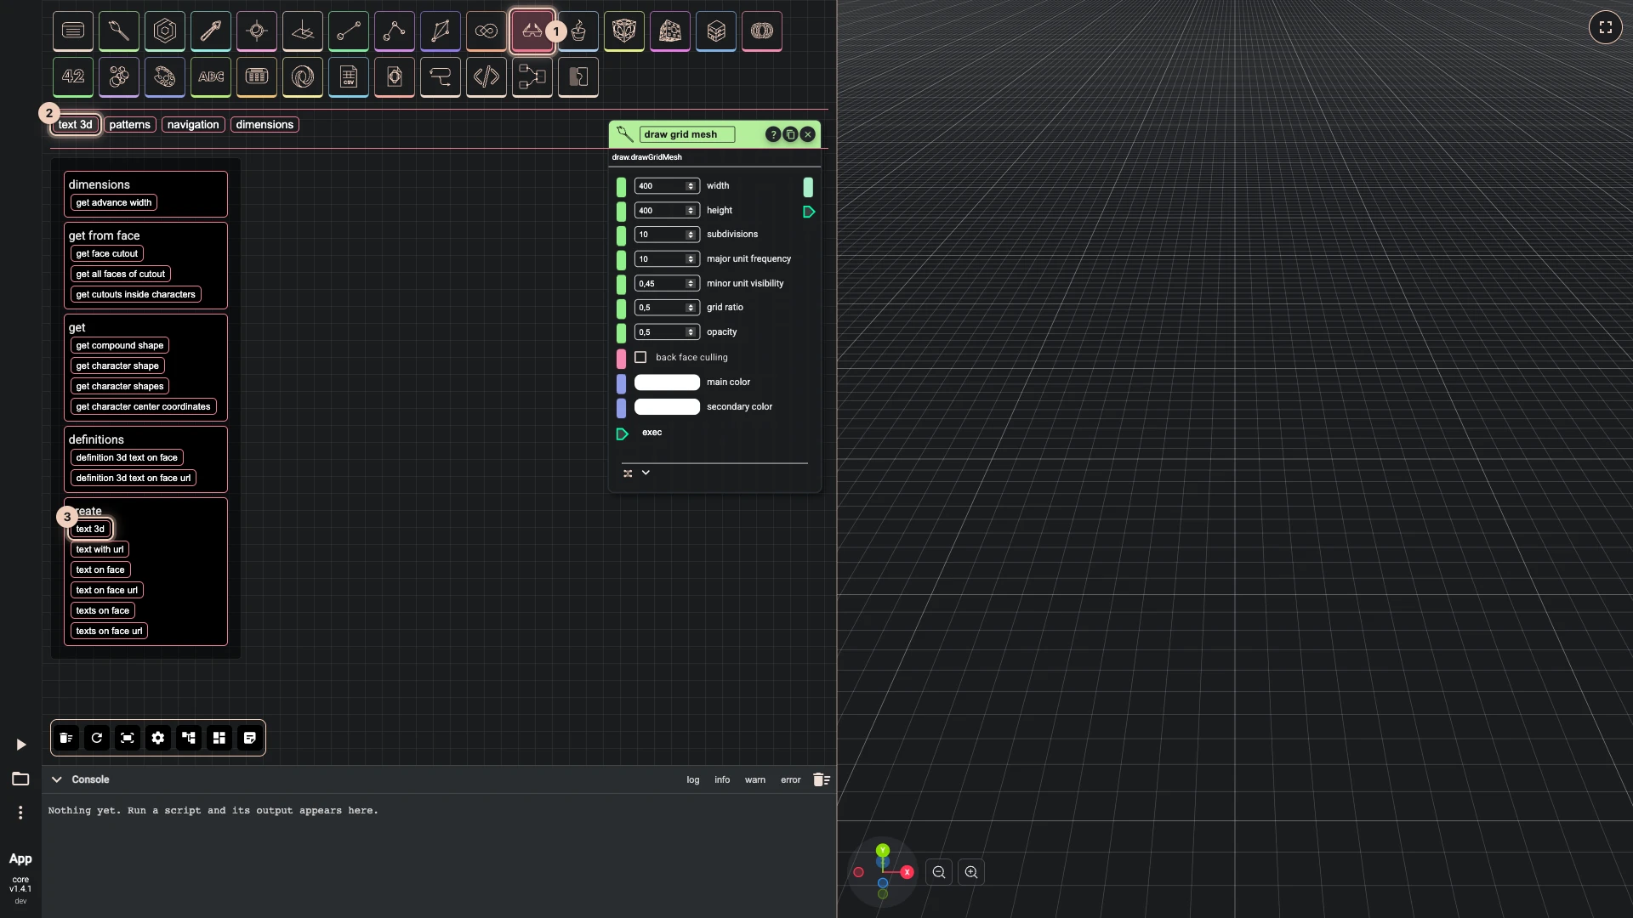Click the refresh icon in bottom toolbar

tap(97, 738)
